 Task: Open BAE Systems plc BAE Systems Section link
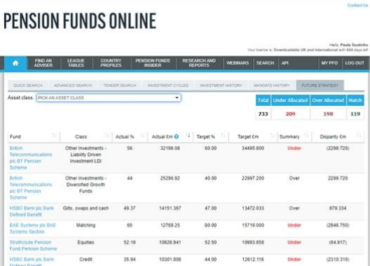click(32, 228)
